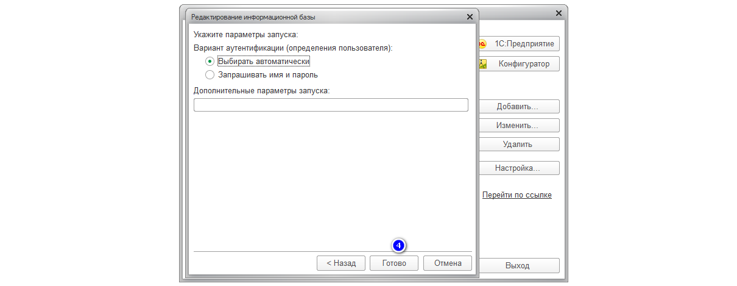The image size is (737, 286).
Task: Click the Удалить button
Action: [x=518, y=145]
